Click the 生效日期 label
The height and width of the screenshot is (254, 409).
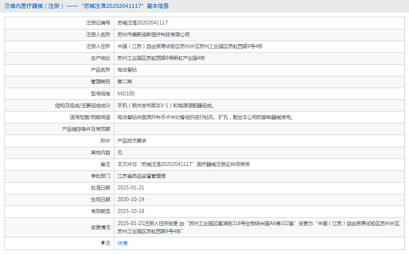tap(101, 199)
